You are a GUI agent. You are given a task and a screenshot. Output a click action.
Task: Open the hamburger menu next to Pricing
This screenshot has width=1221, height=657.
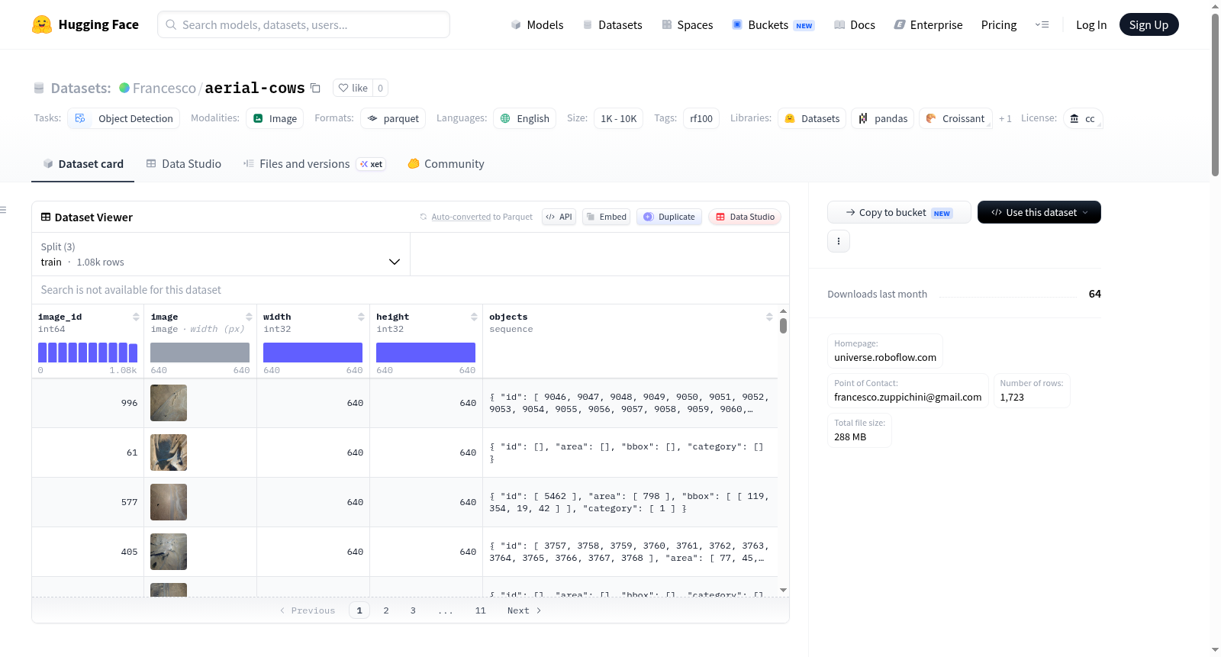1042,24
